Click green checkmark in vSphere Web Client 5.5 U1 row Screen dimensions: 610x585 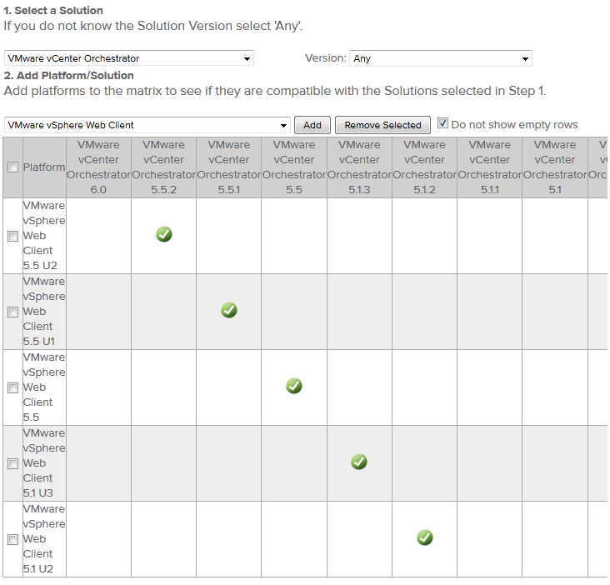(x=229, y=311)
